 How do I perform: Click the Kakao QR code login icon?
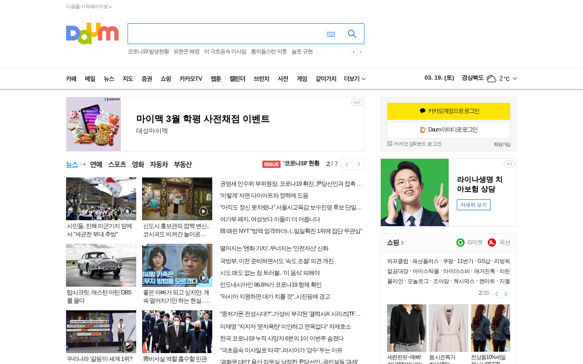point(389,144)
